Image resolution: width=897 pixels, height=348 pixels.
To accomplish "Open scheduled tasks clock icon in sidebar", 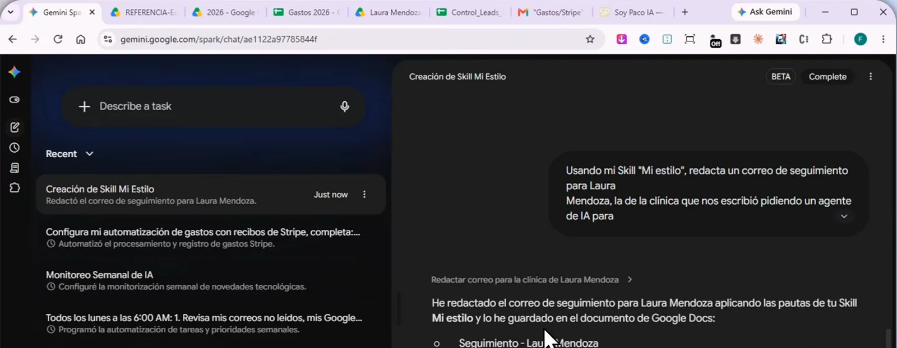I will point(15,148).
